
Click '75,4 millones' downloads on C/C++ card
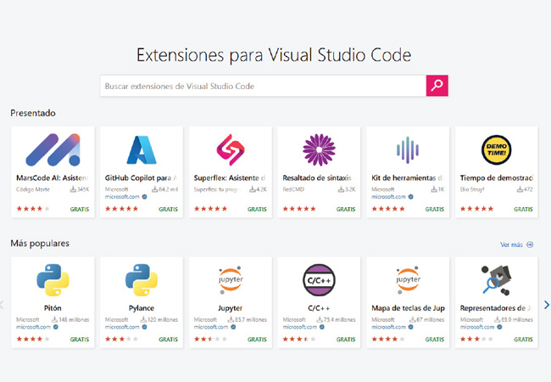[x=339, y=319]
